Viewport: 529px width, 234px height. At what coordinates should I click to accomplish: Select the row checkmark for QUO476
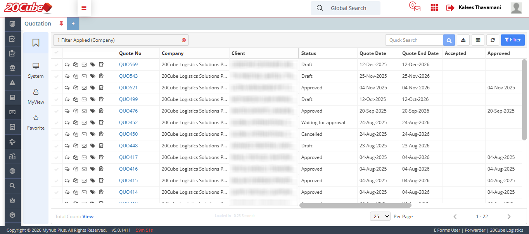(57, 111)
